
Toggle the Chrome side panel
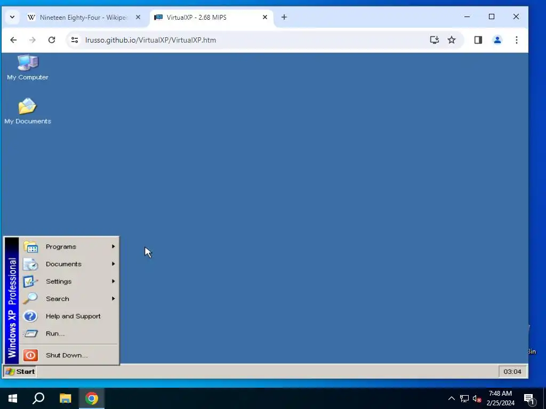[478, 40]
